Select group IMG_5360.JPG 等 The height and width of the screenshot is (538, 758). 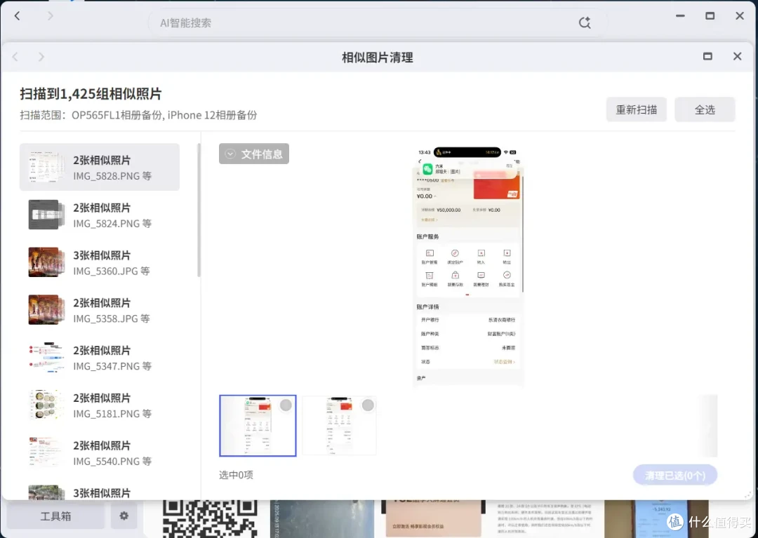pos(100,262)
